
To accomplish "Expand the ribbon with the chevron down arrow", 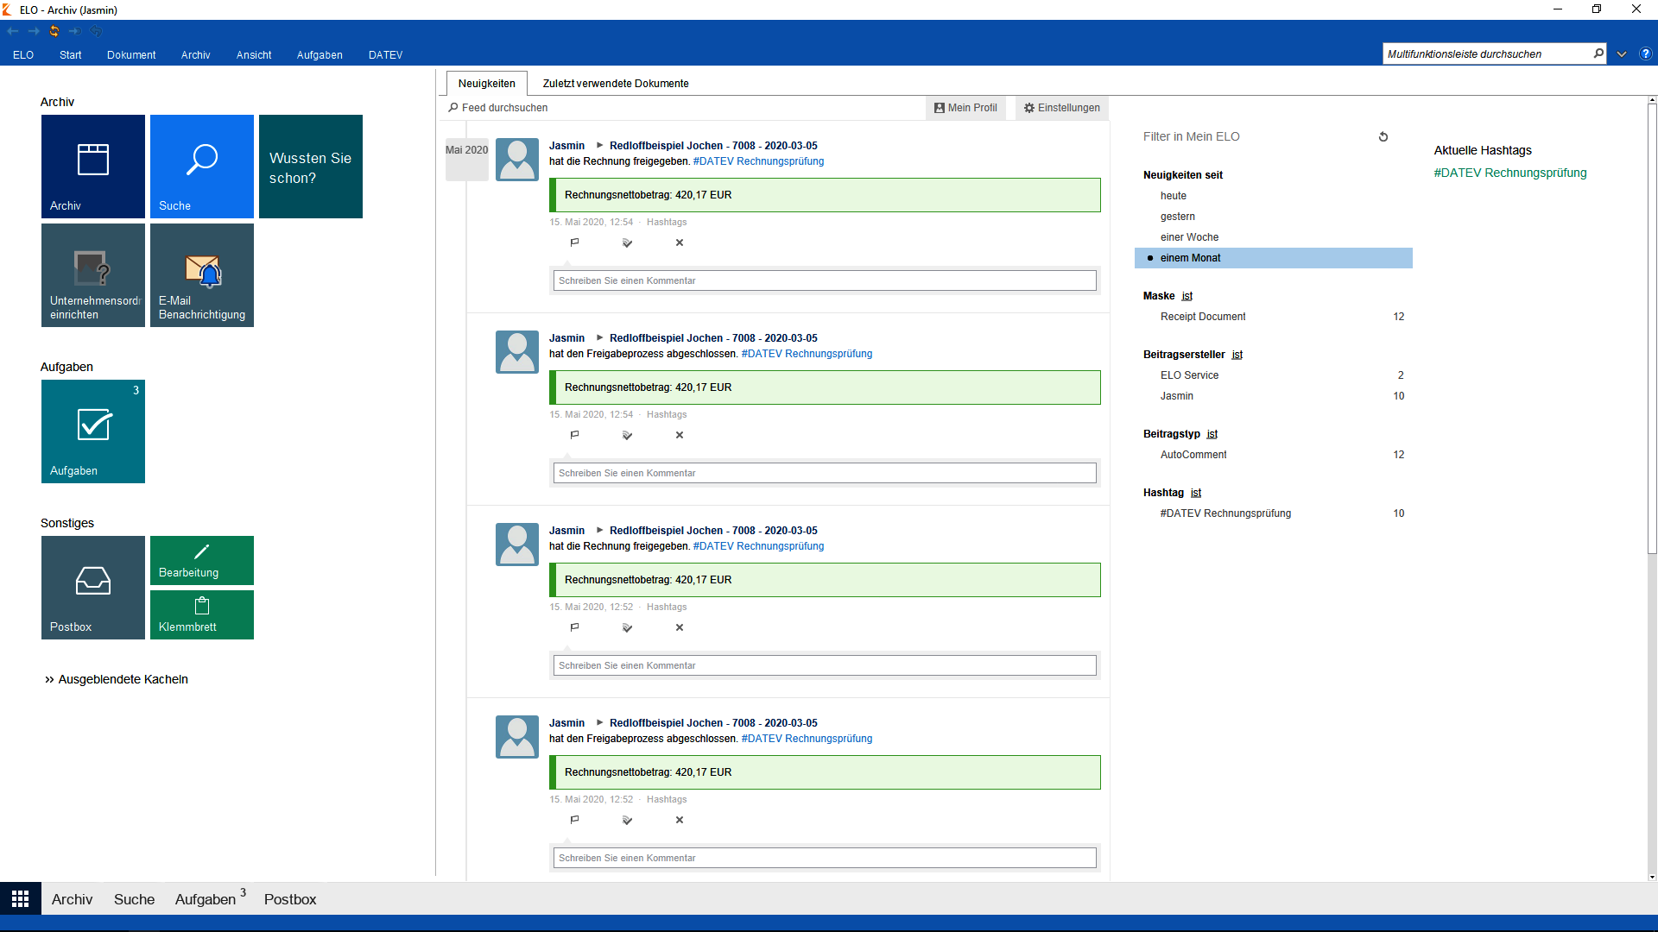I will click(1622, 54).
